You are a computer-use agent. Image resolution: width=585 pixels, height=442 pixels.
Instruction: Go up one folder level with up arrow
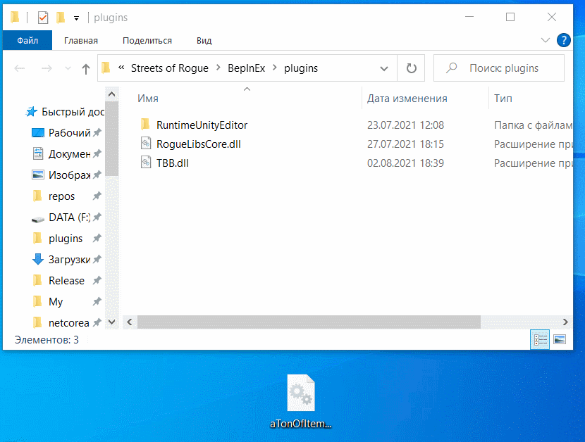(x=86, y=68)
